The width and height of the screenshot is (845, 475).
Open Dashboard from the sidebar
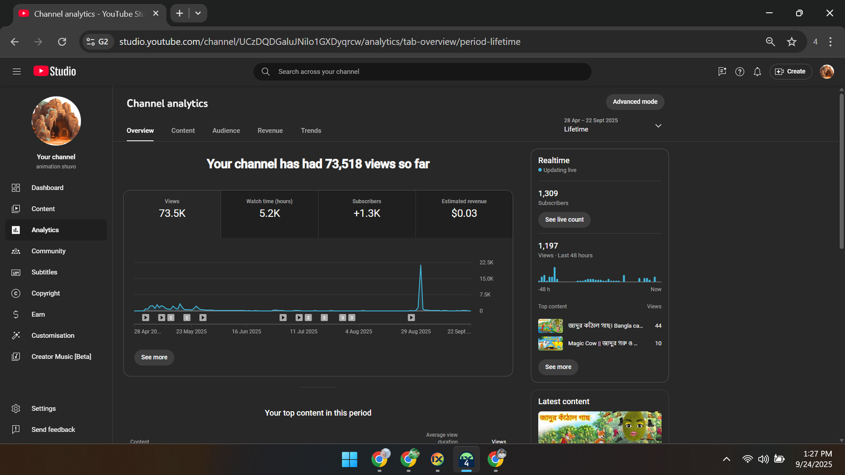coord(47,188)
